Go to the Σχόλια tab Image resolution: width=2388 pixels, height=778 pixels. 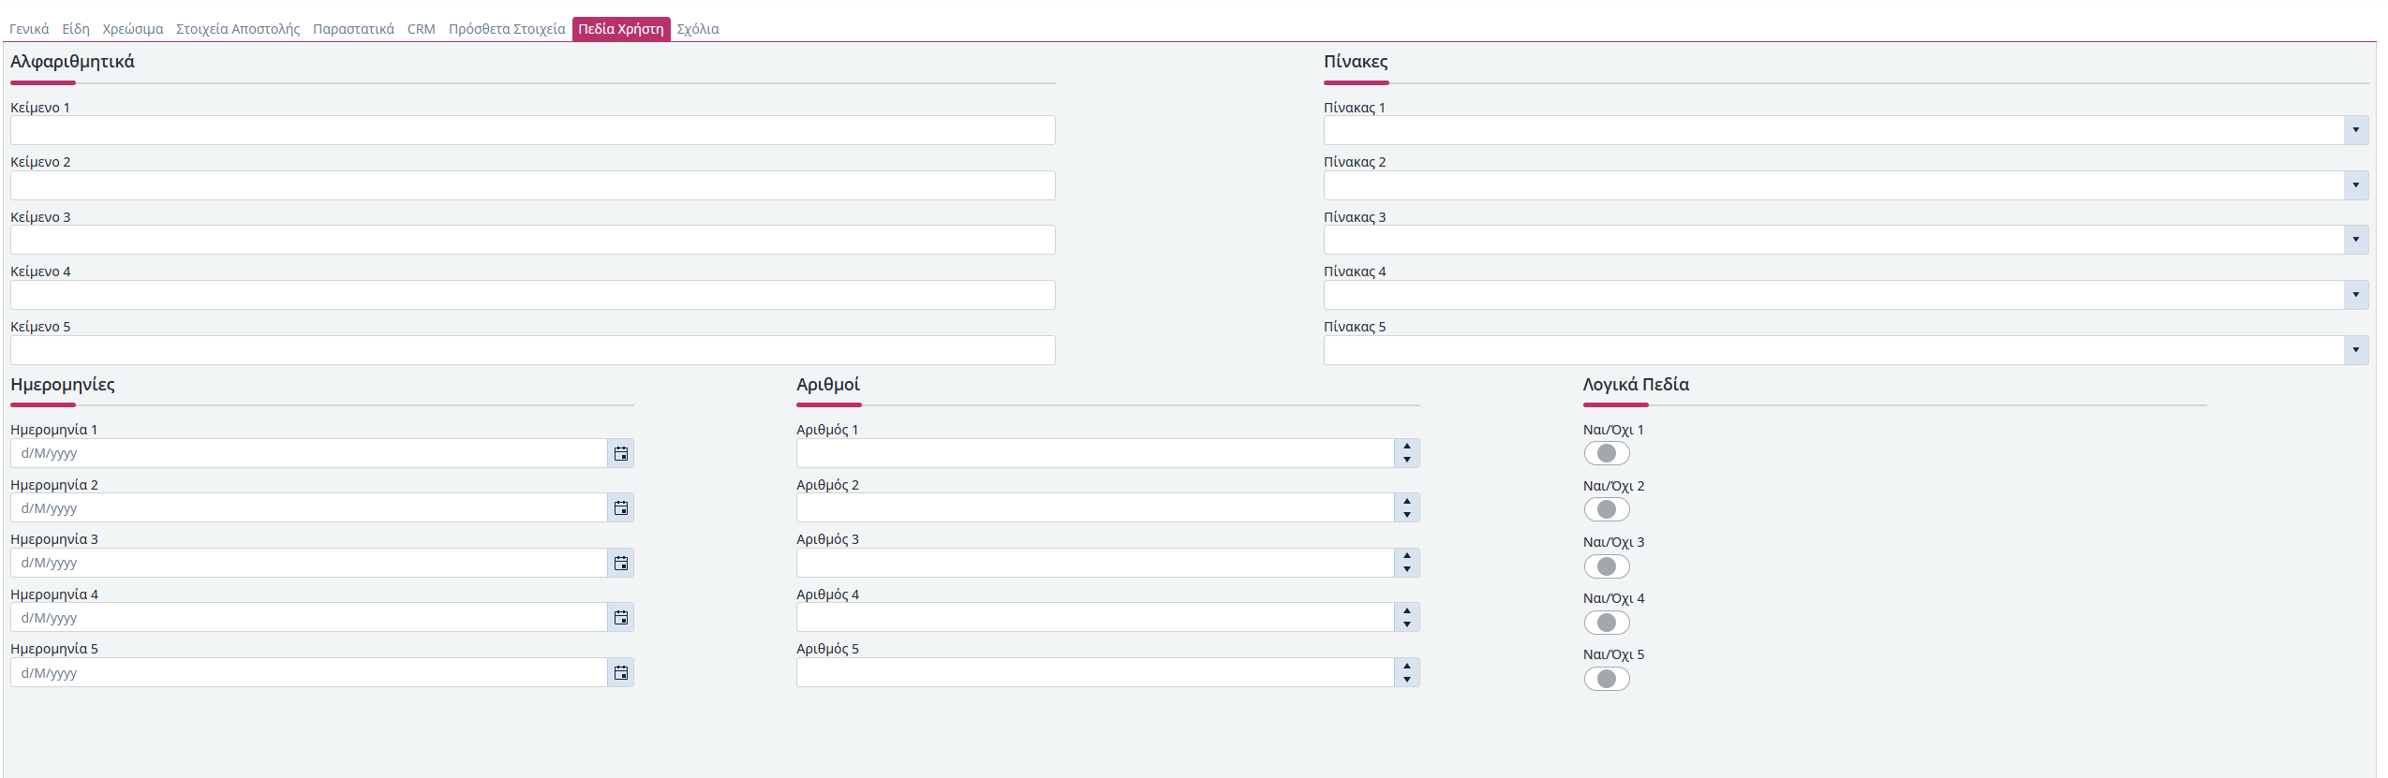tap(698, 29)
